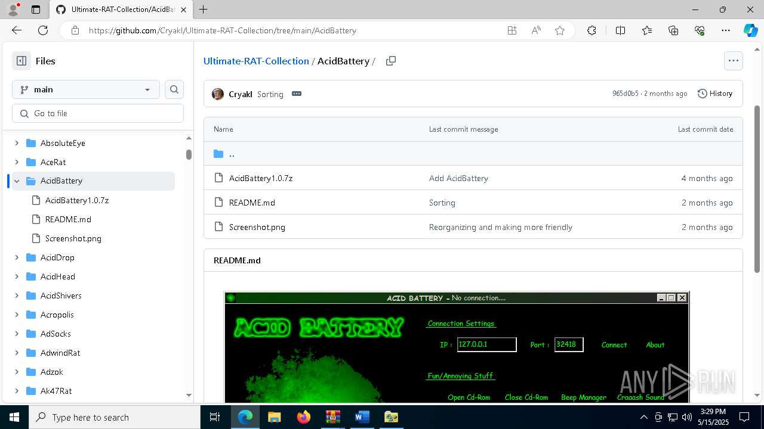Open AcidBattery1.0.7z in file table
Image resolution: width=764 pixels, height=429 pixels.
point(261,178)
